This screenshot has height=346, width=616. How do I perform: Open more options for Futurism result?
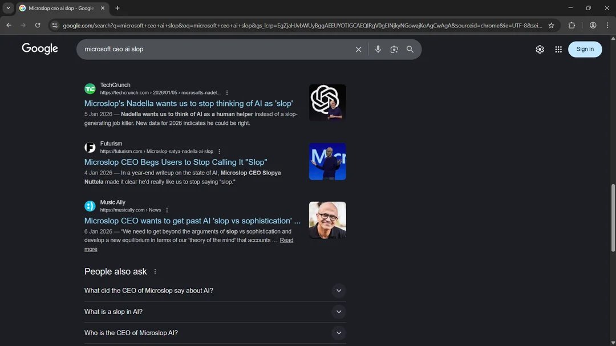[x=219, y=151]
